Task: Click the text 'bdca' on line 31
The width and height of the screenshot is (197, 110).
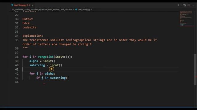Action: pyautogui.click(x=26, y=23)
